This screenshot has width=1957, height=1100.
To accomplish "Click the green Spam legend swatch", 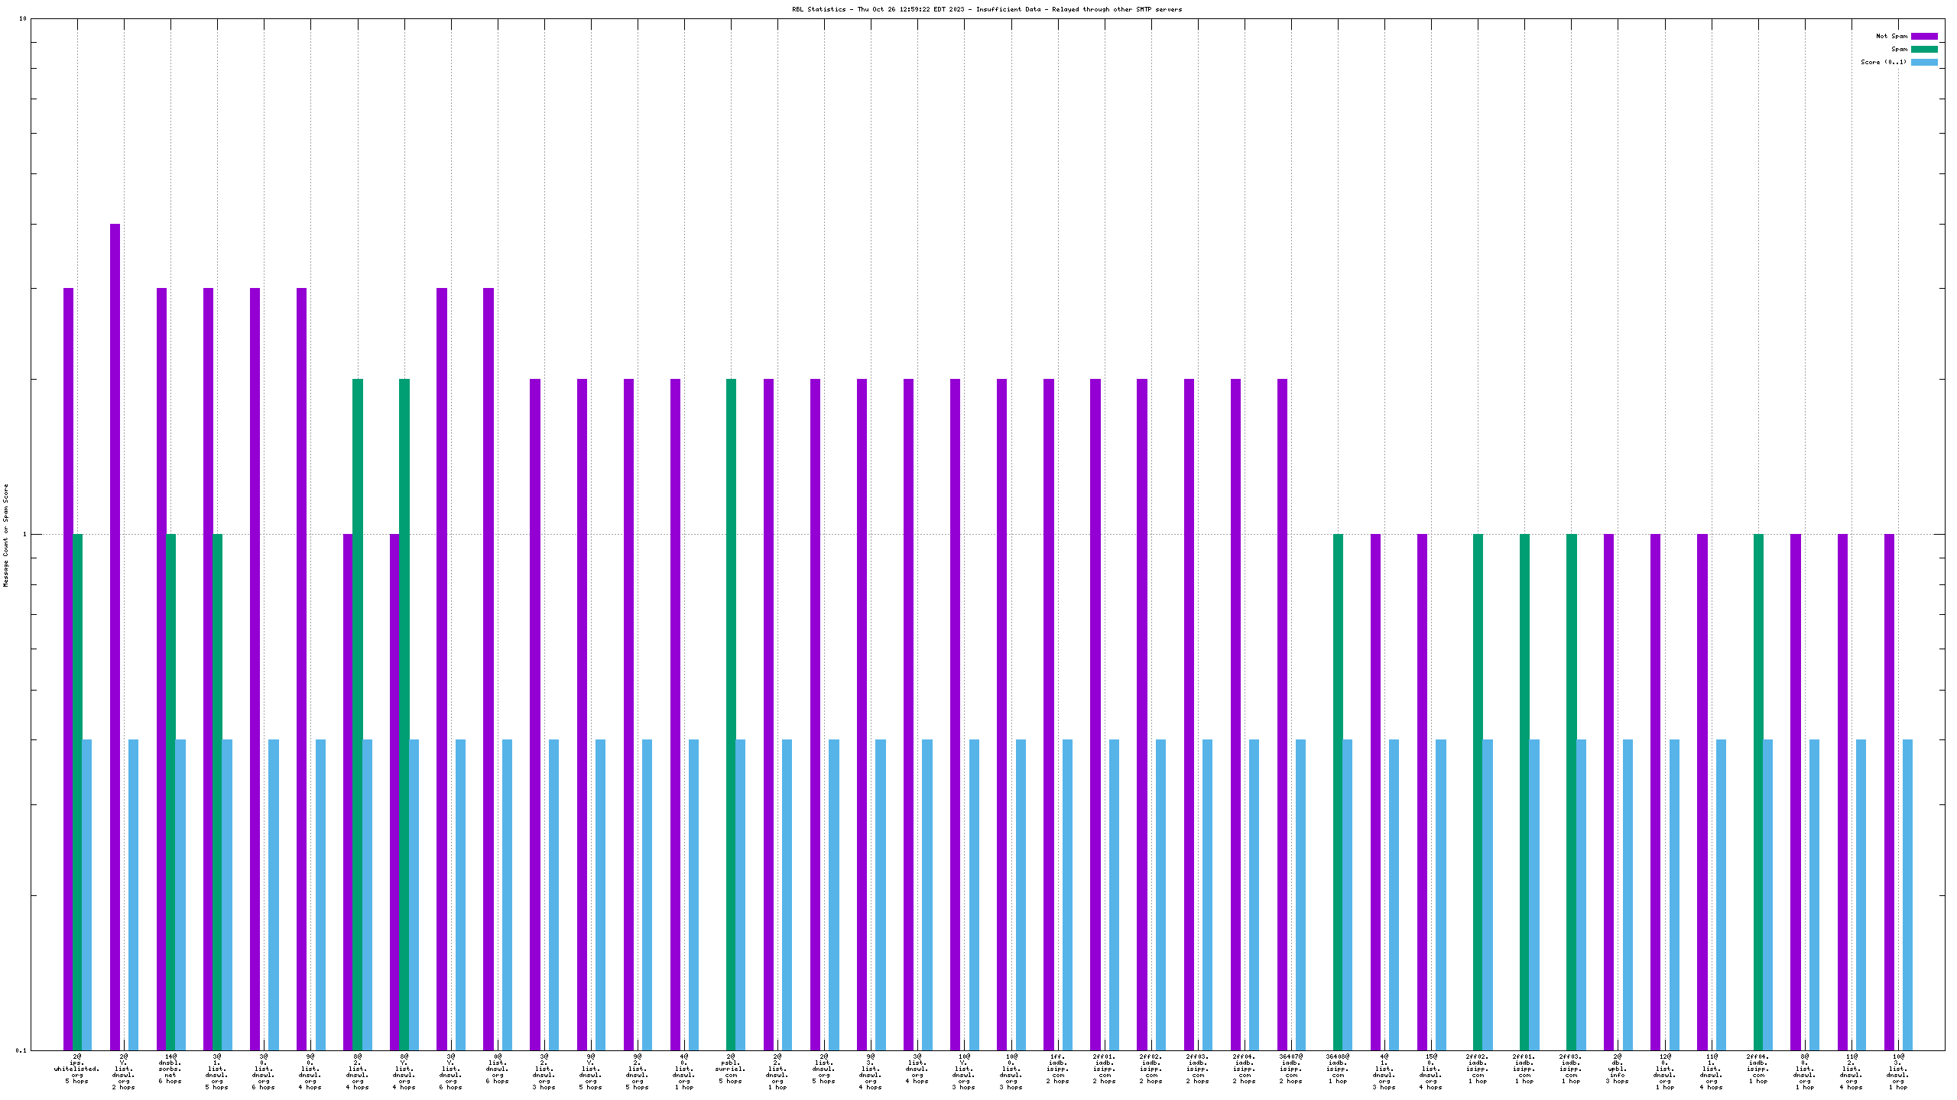I will (1924, 49).
